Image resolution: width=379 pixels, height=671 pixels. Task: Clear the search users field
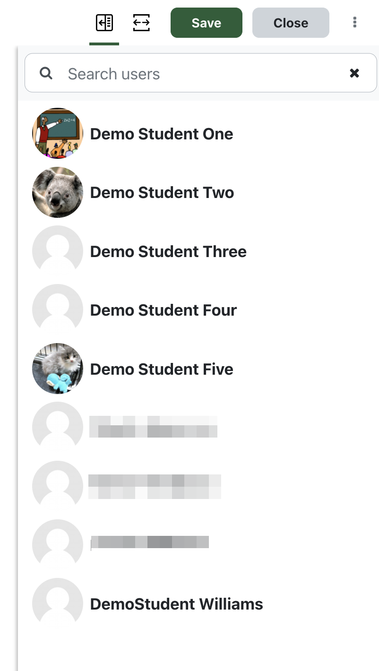[354, 73]
